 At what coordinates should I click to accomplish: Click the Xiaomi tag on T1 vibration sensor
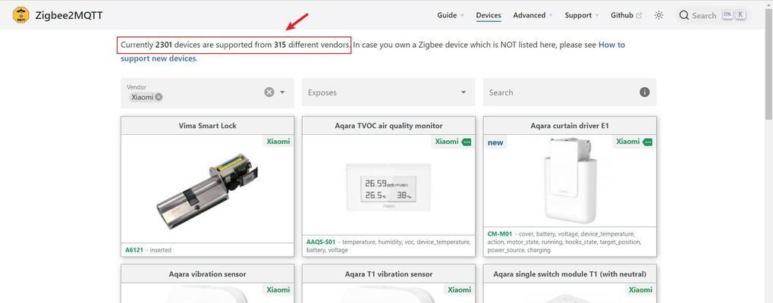[459, 289]
